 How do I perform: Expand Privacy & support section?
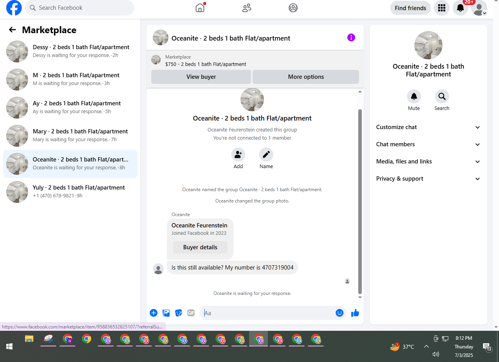tap(428, 179)
